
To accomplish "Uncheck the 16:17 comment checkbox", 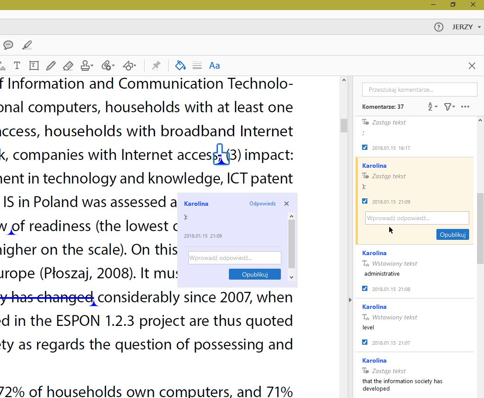I will (x=365, y=148).
